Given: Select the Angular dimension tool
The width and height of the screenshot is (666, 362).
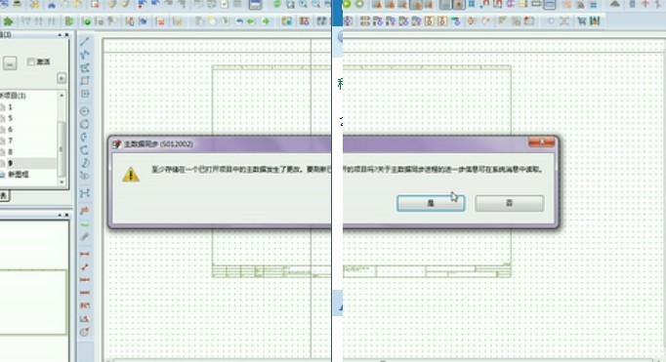Looking at the screenshot, I should click(x=85, y=318).
